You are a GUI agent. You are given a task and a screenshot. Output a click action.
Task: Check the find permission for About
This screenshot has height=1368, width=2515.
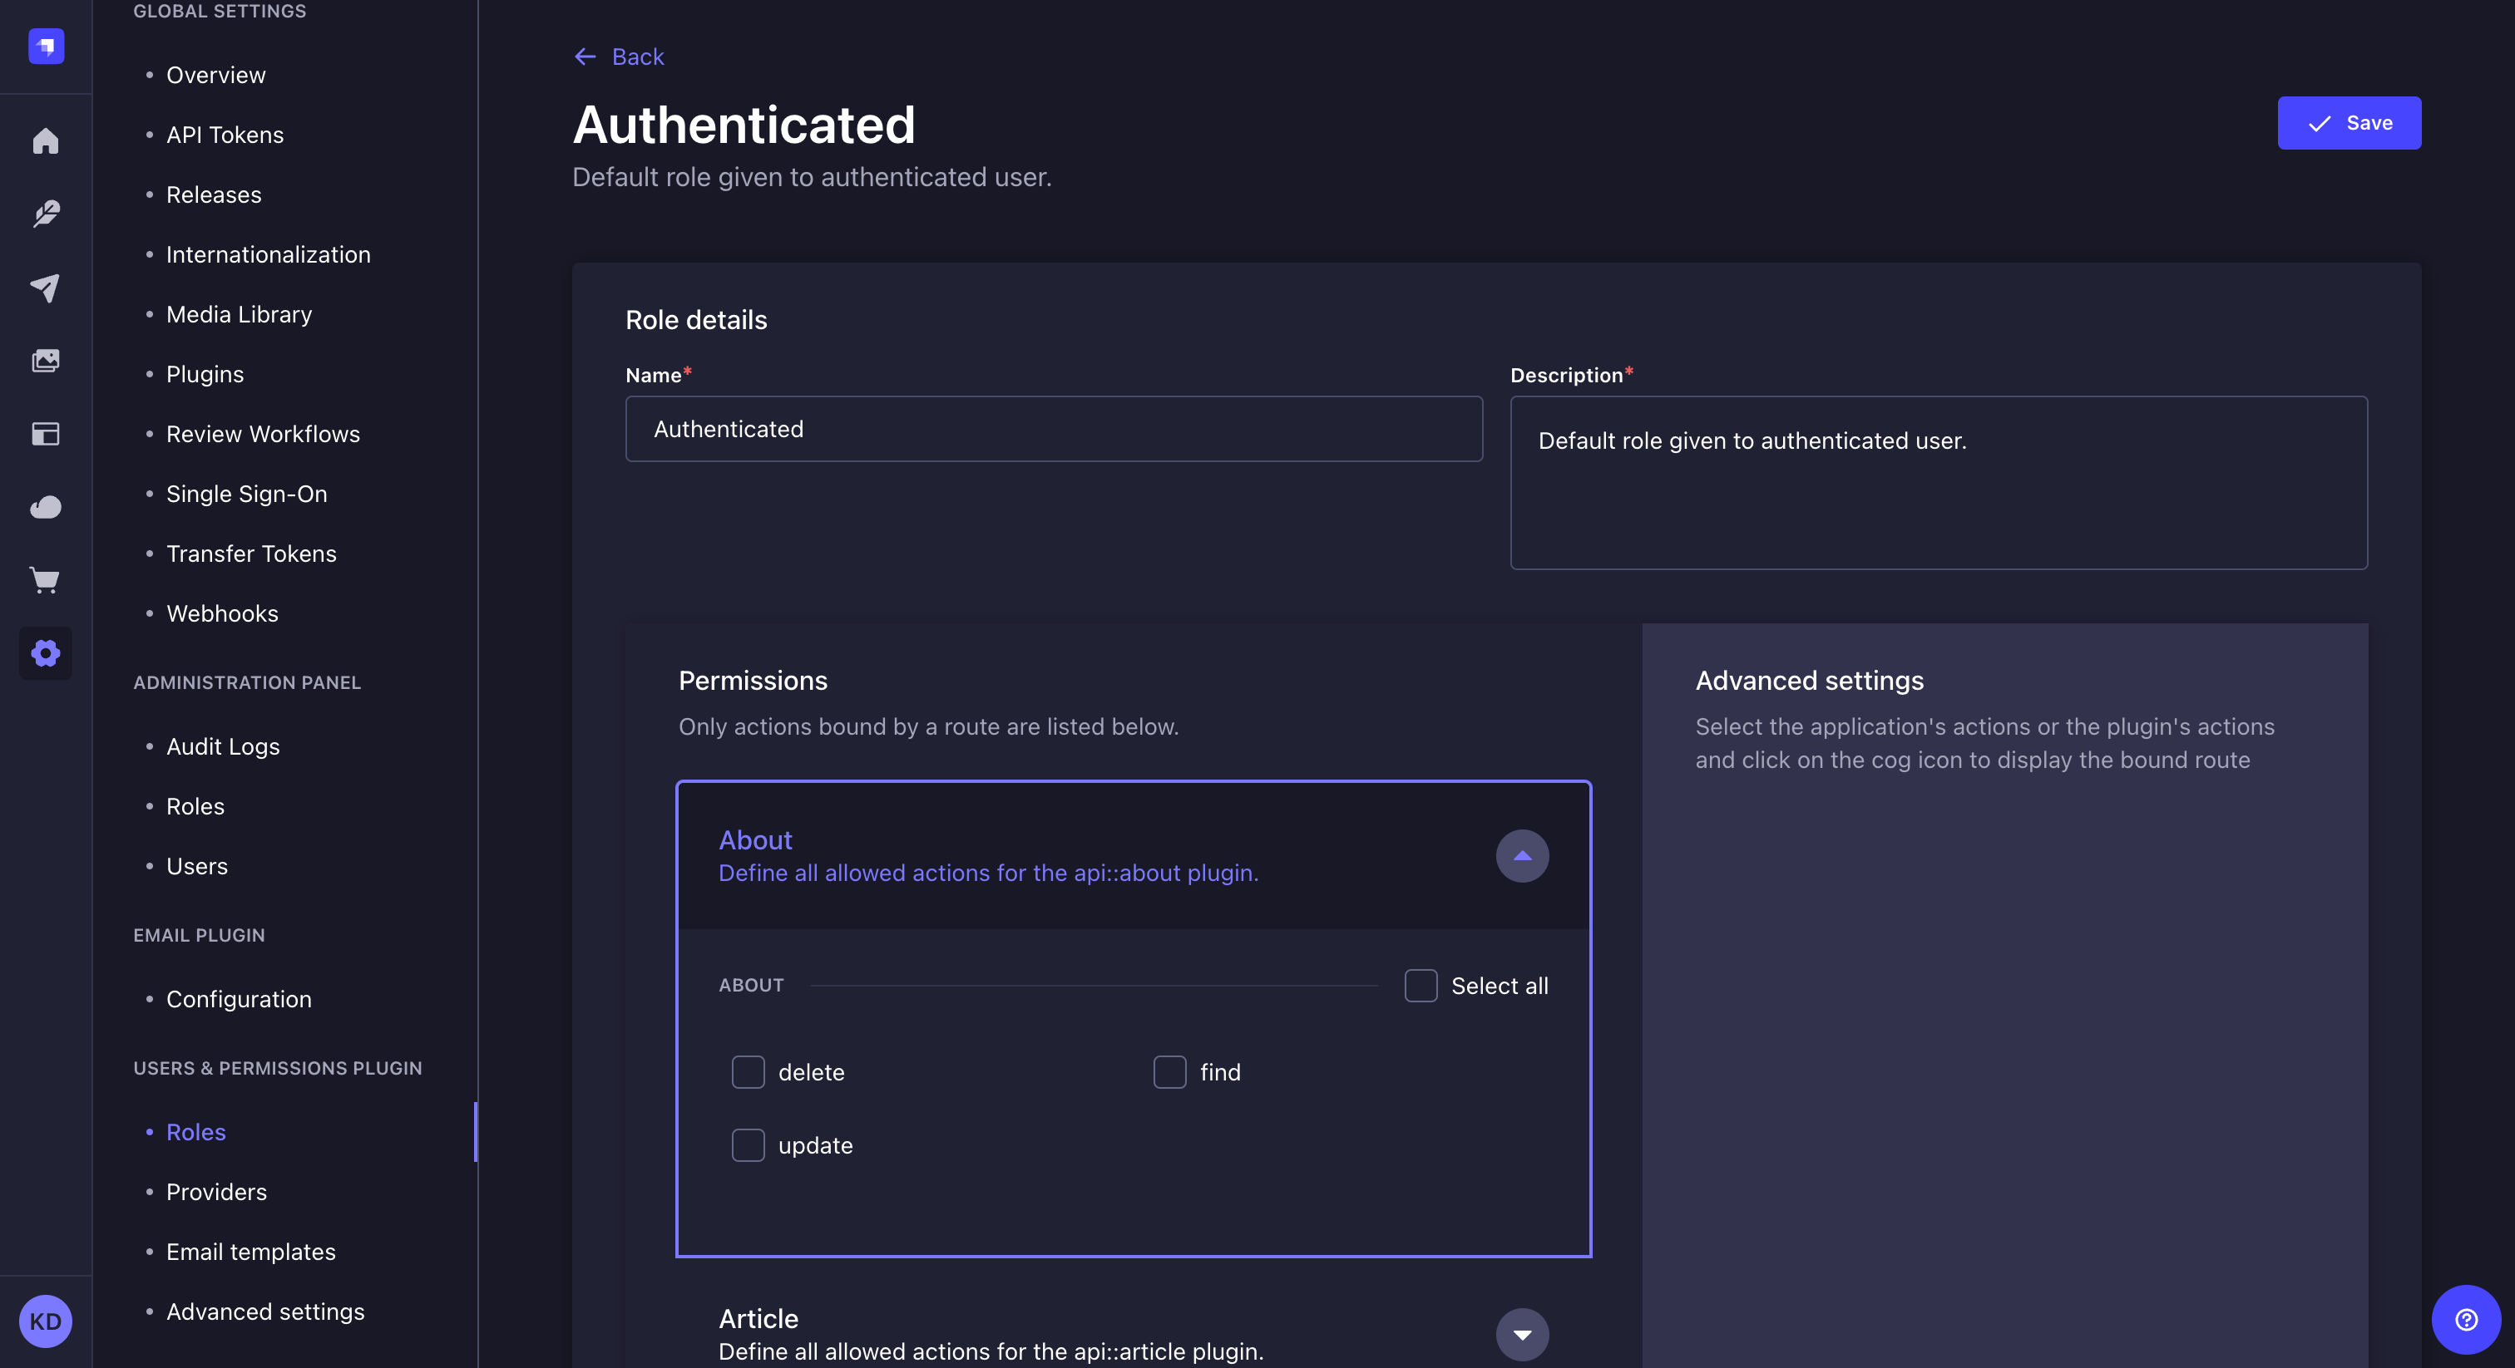pos(1169,1072)
